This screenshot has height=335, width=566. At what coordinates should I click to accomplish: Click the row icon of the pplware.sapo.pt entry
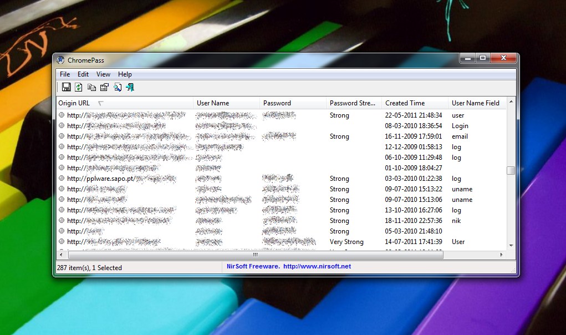click(x=62, y=178)
